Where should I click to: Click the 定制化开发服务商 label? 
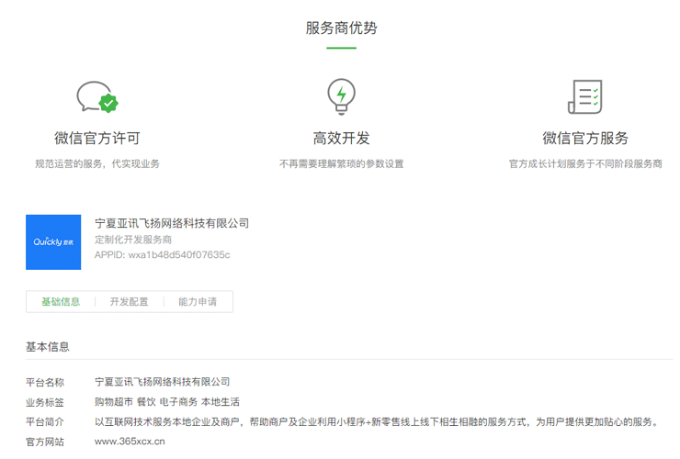[x=133, y=240]
